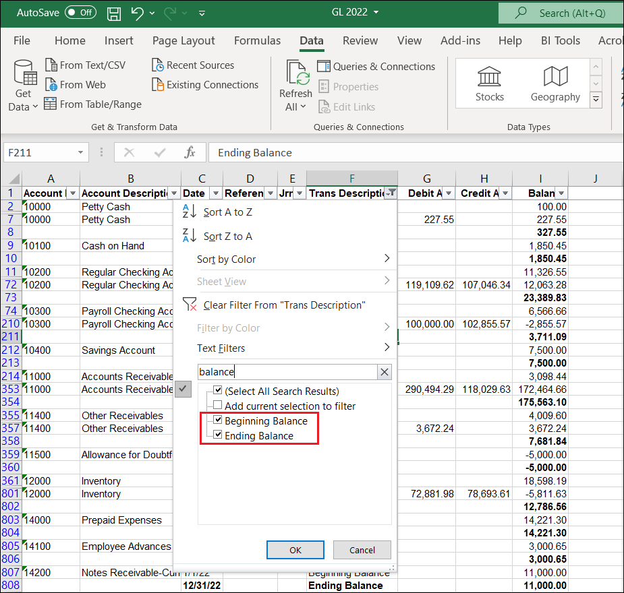
Task: Open Account Description filter dropdown
Action: [174, 193]
